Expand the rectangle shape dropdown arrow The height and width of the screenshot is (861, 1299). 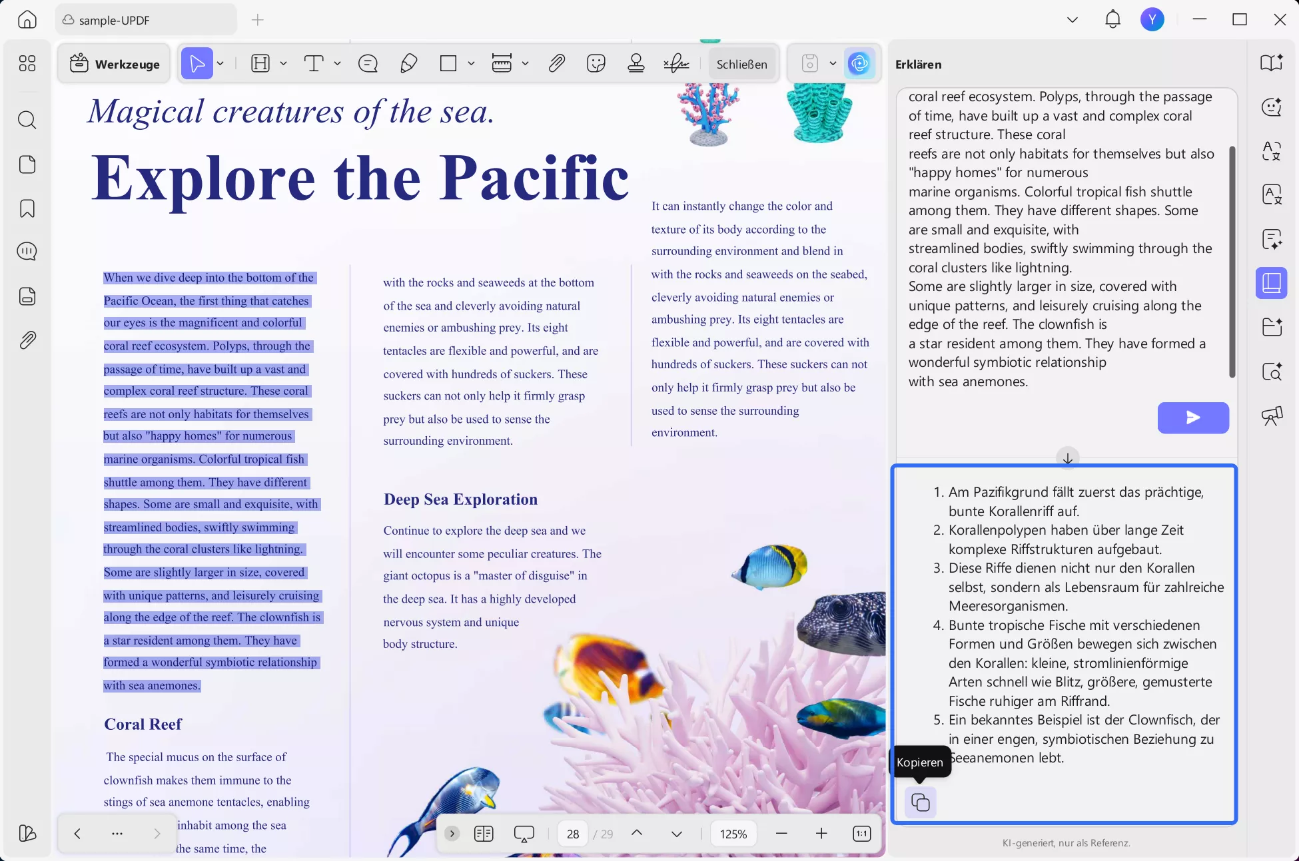pyautogui.click(x=471, y=64)
